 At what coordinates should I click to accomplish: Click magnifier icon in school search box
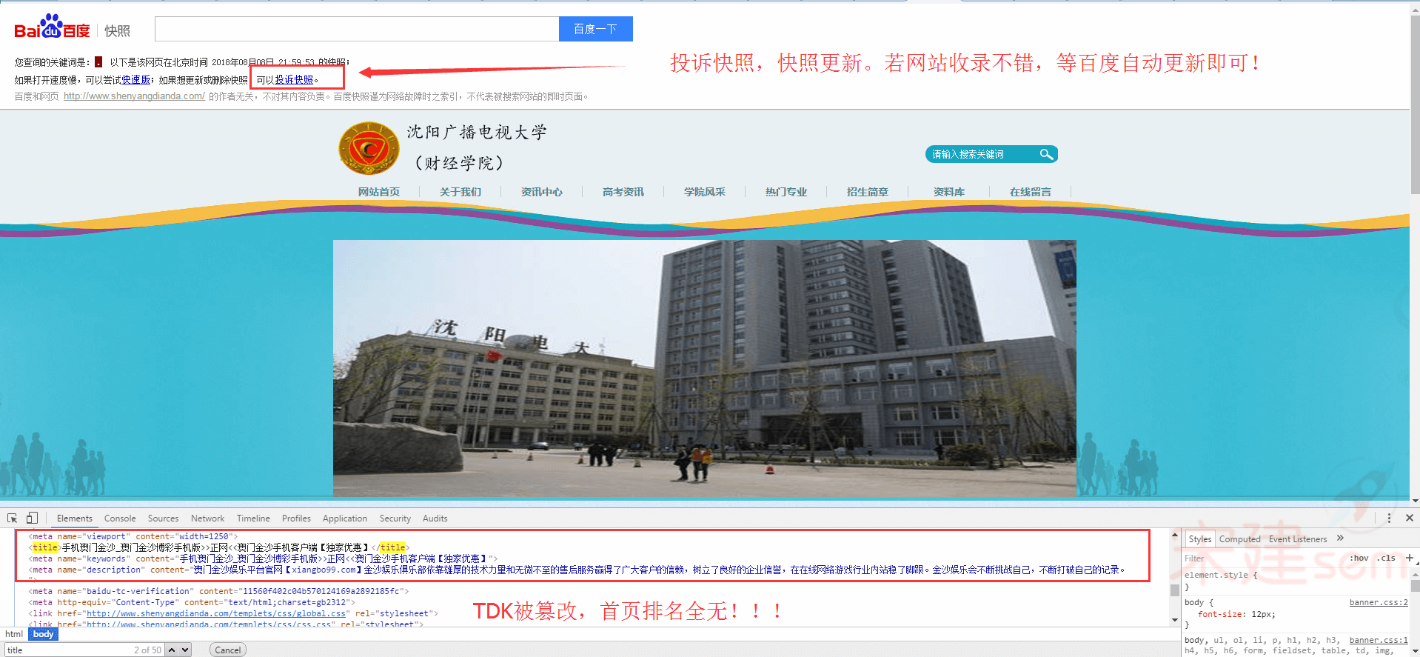[1046, 154]
